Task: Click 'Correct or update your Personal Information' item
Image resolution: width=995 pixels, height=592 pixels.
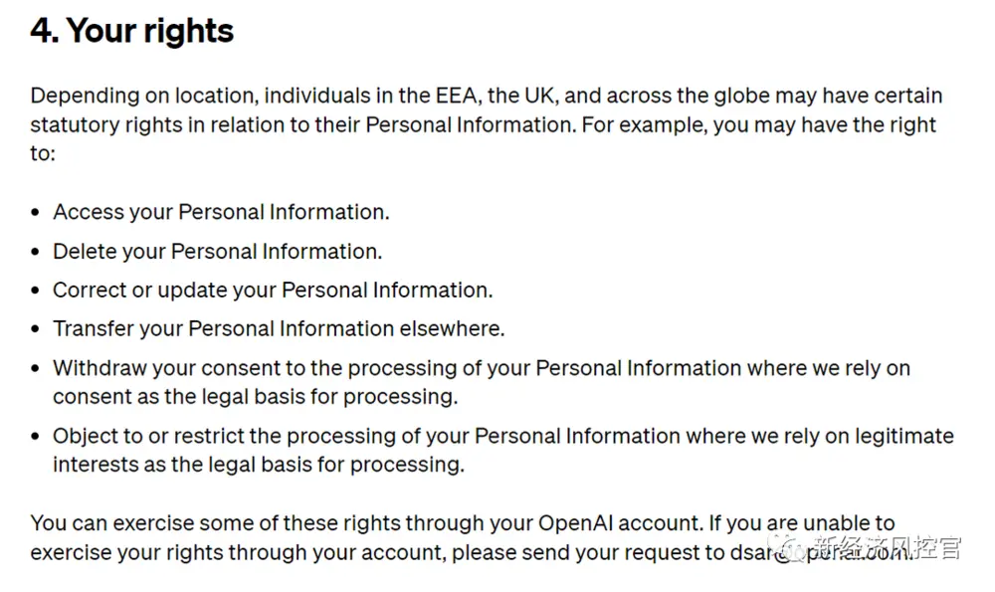Action: click(x=273, y=291)
